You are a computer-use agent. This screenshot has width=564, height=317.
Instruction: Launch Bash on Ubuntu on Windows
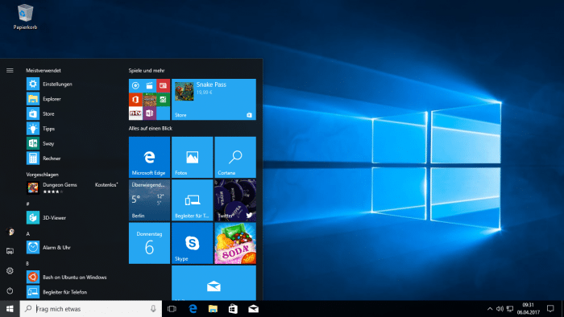(x=72, y=277)
